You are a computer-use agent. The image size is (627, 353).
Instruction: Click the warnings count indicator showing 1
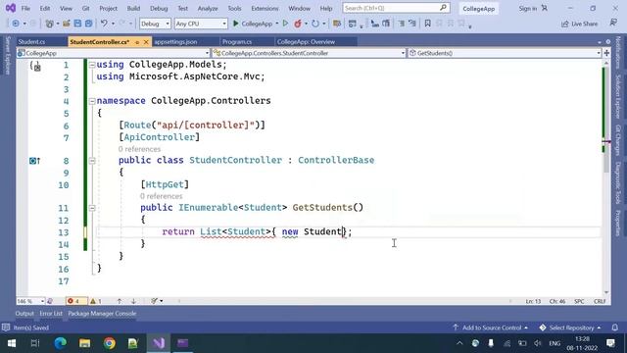tap(96, 301)
